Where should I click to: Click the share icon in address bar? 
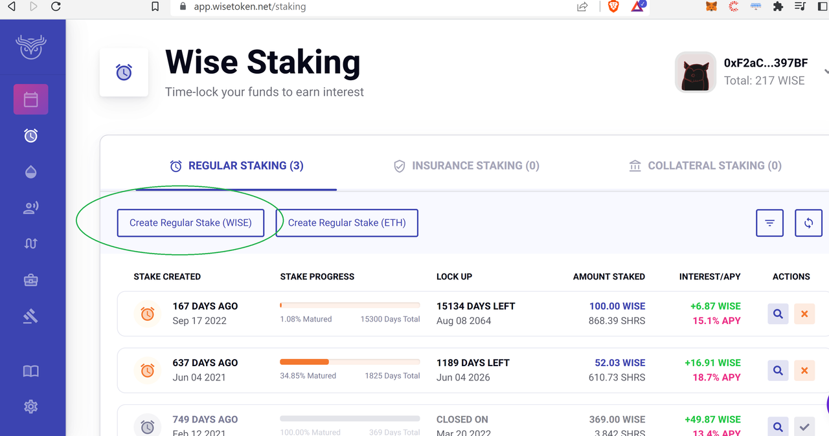pos(582,6)
